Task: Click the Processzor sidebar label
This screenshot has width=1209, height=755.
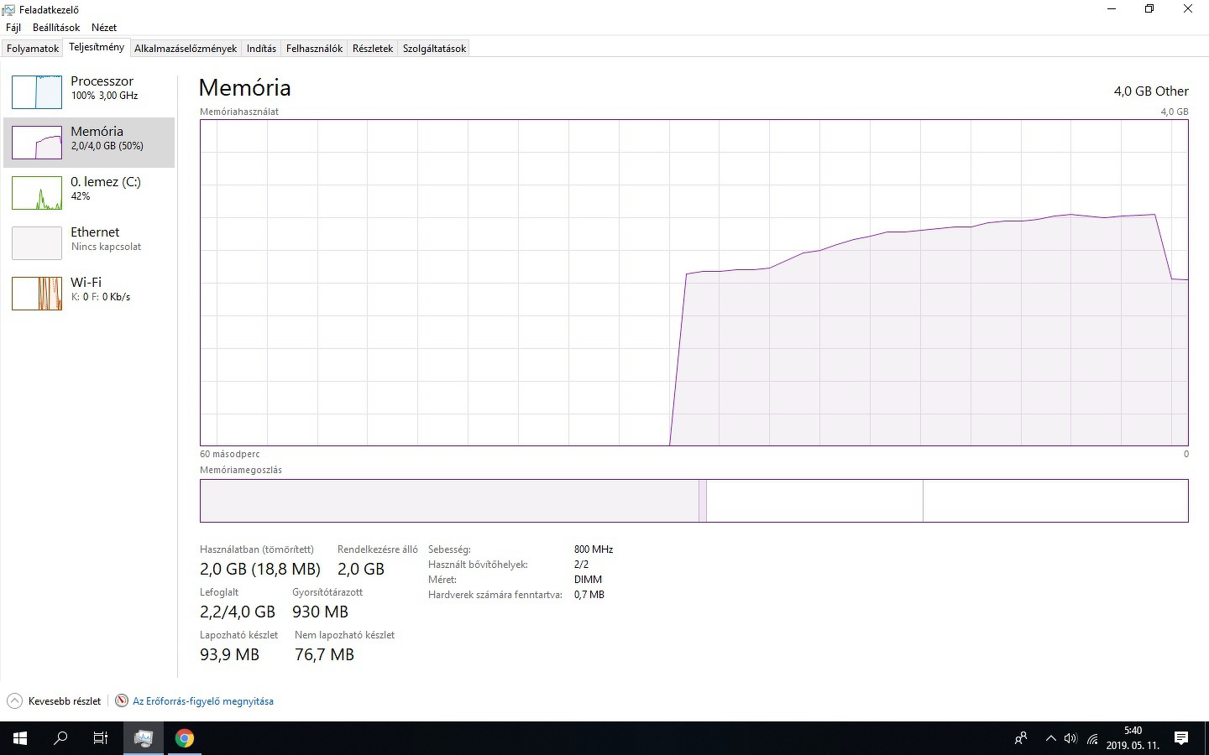Action: point(102,81)
